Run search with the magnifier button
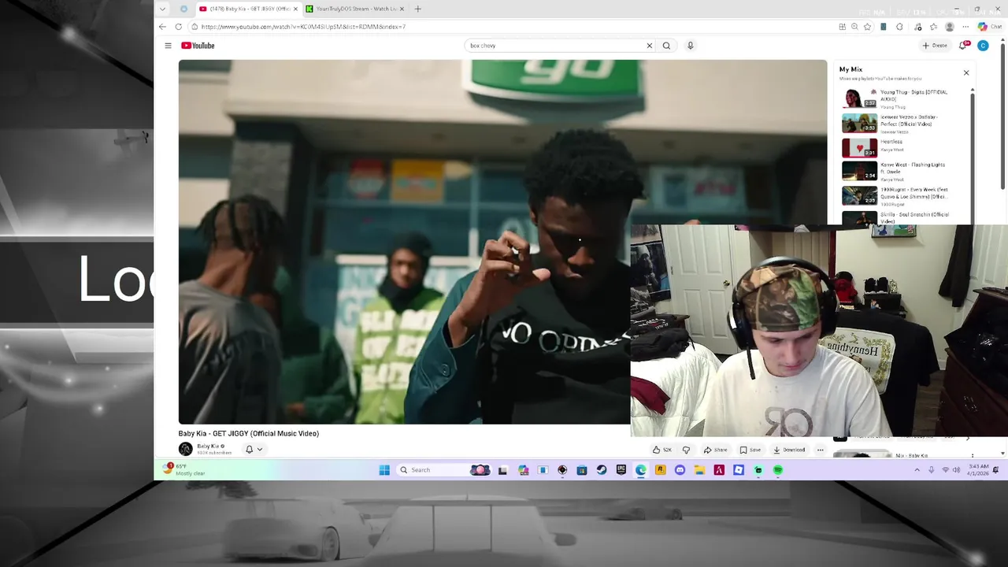 (666, 46)
